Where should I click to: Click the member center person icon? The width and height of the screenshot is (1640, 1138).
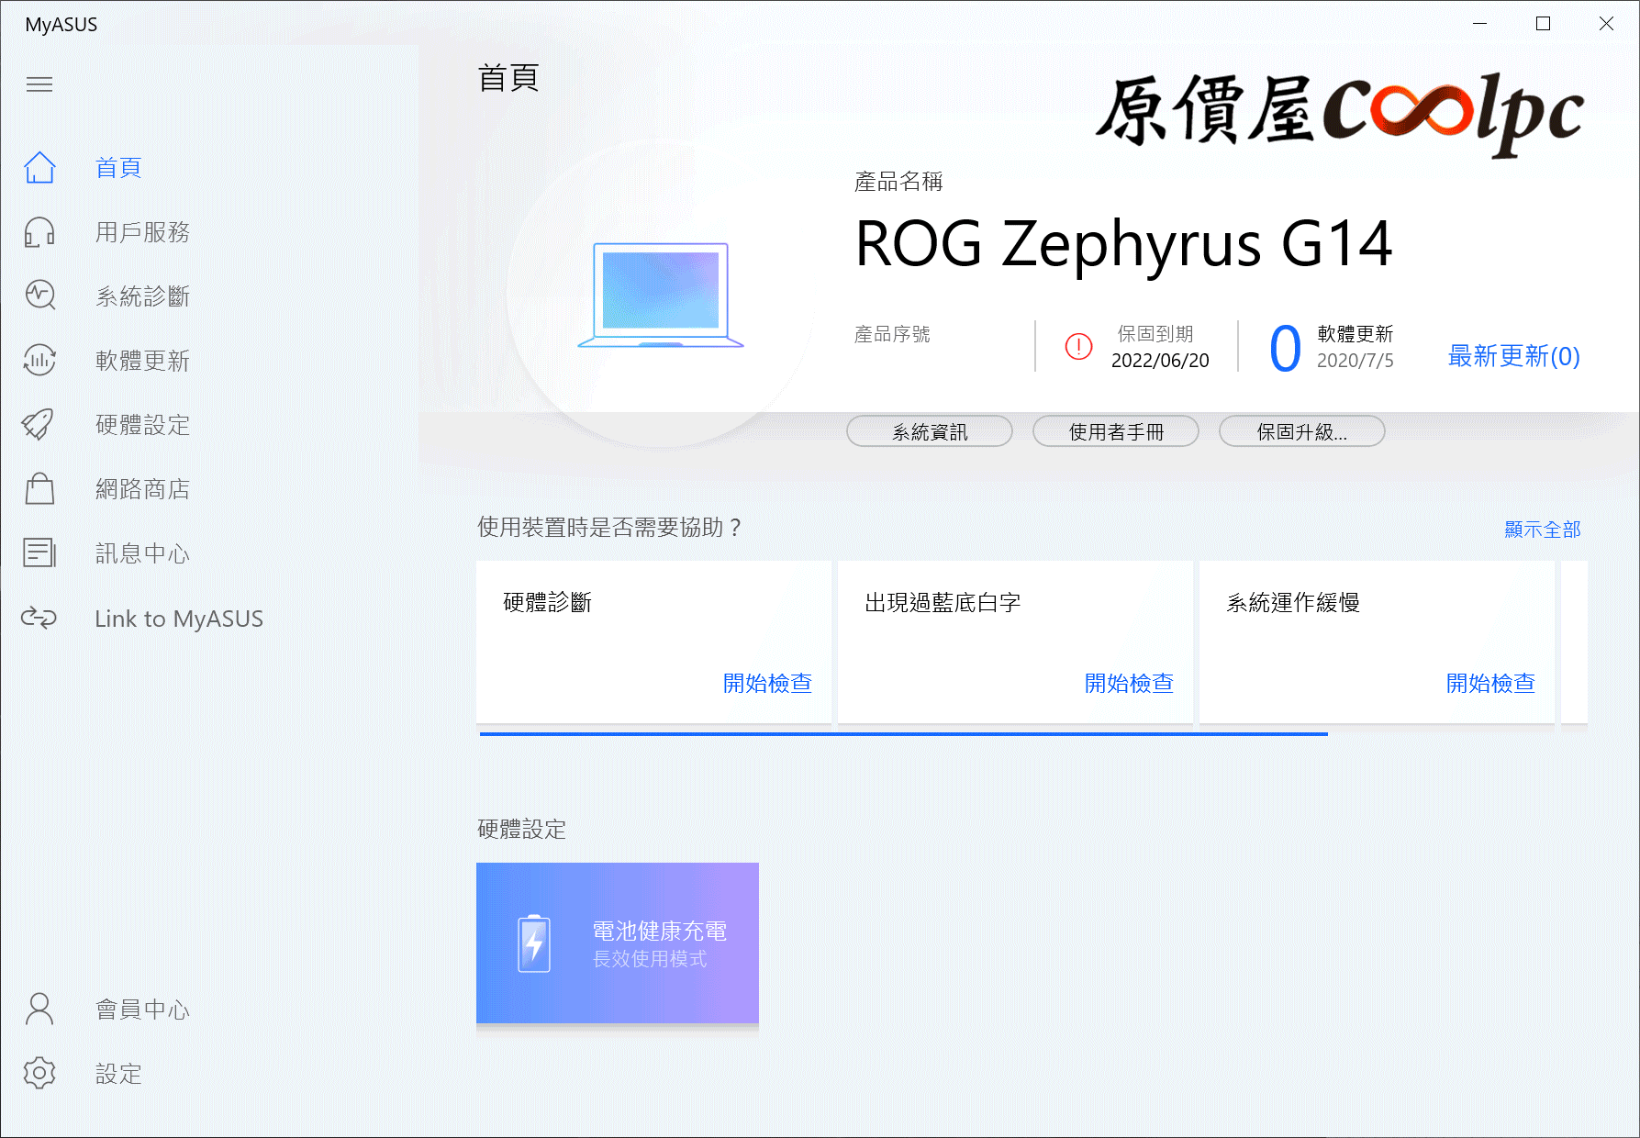point(39,1009)
